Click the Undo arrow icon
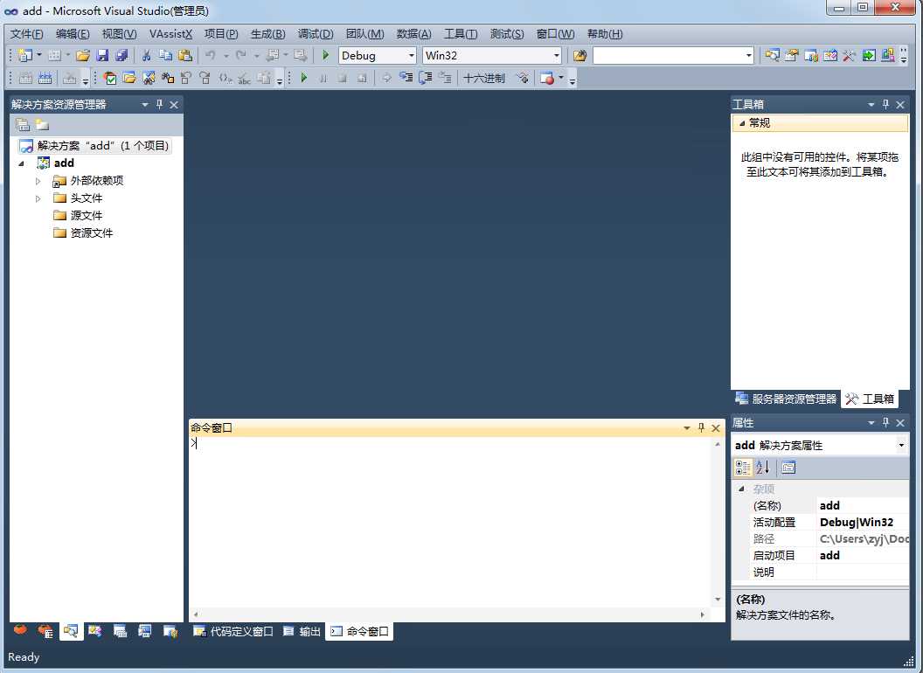Screen dimensions: 923x673 pyautogui.click(x=210, y=55)
